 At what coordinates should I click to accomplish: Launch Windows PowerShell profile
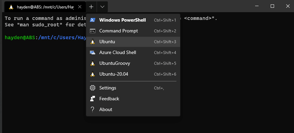coord(133,20)
